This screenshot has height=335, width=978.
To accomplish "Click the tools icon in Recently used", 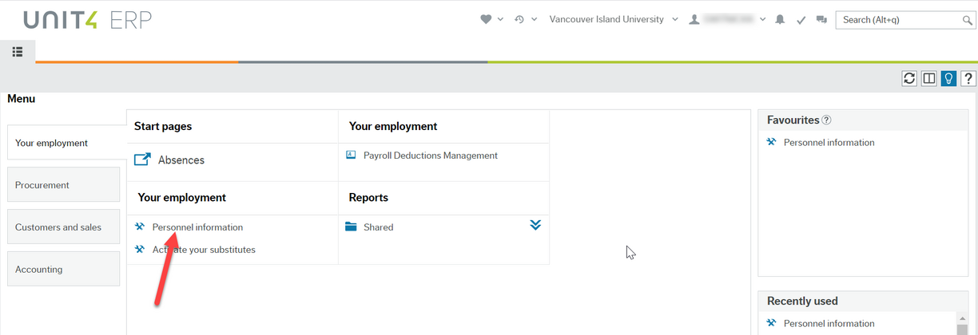I will [771, 323].
